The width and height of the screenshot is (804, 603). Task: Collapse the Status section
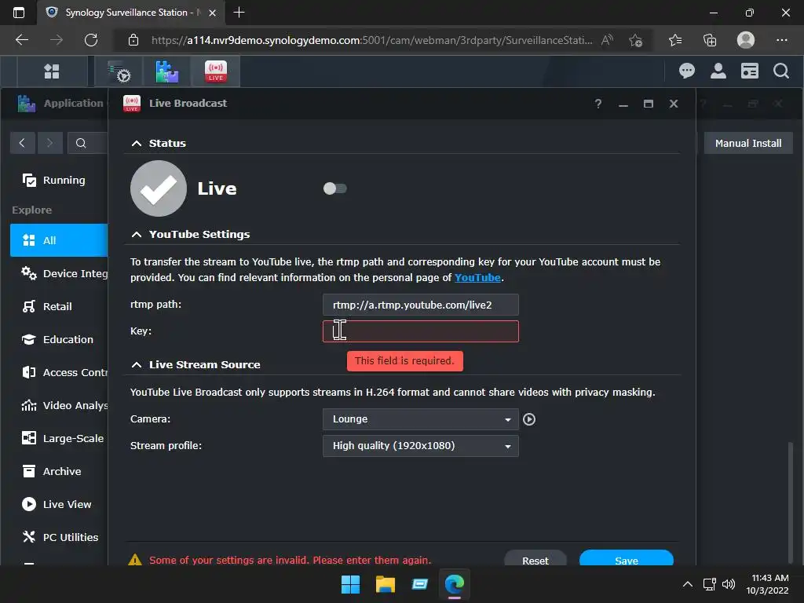(x=136, y=144)
